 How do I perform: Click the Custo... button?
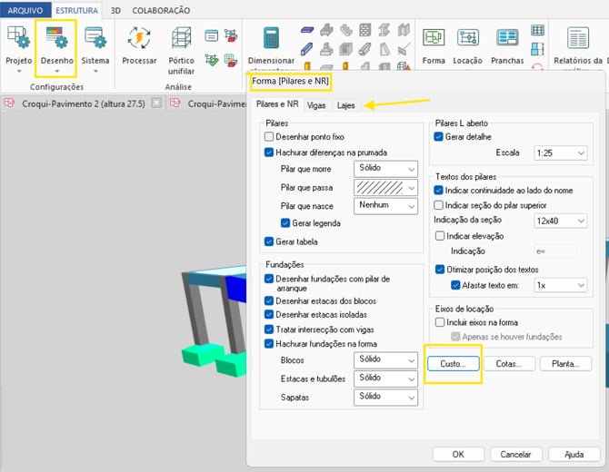[453, 364]
